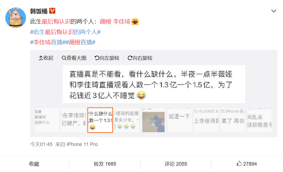This screenshot has width=283, height=172.
Task: Open the 此生最后悔认识的两个人 hashtag
Action: pos(65,32)
